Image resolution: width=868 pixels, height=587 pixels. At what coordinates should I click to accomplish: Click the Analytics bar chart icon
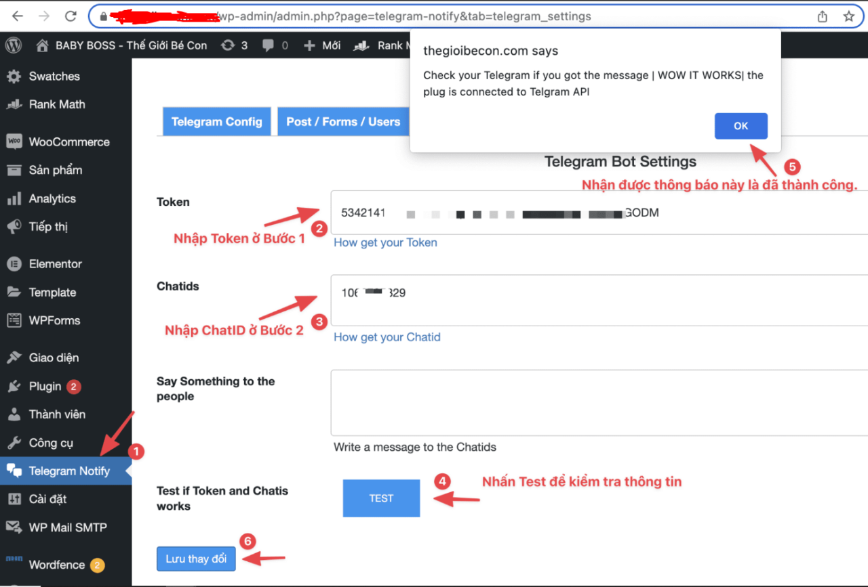[14, 199]
